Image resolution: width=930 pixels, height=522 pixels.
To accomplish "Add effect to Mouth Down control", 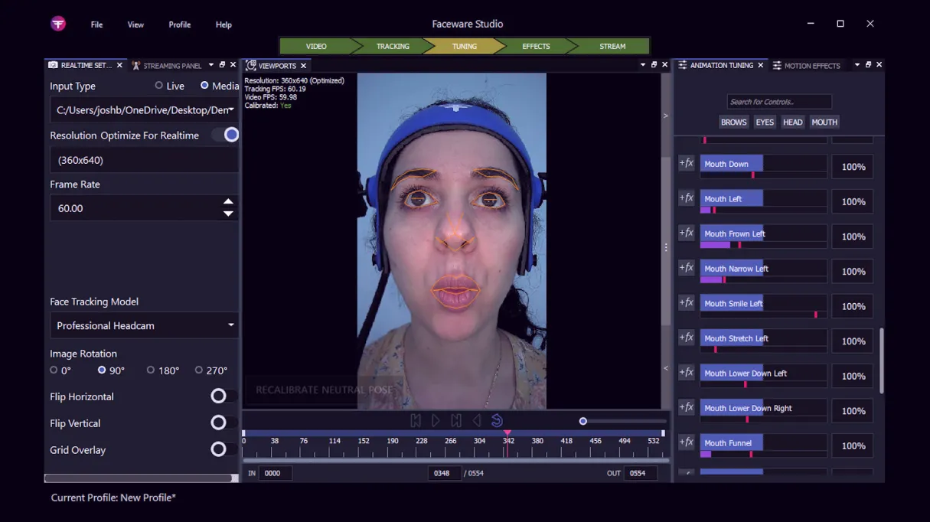I will pos(687,163).
